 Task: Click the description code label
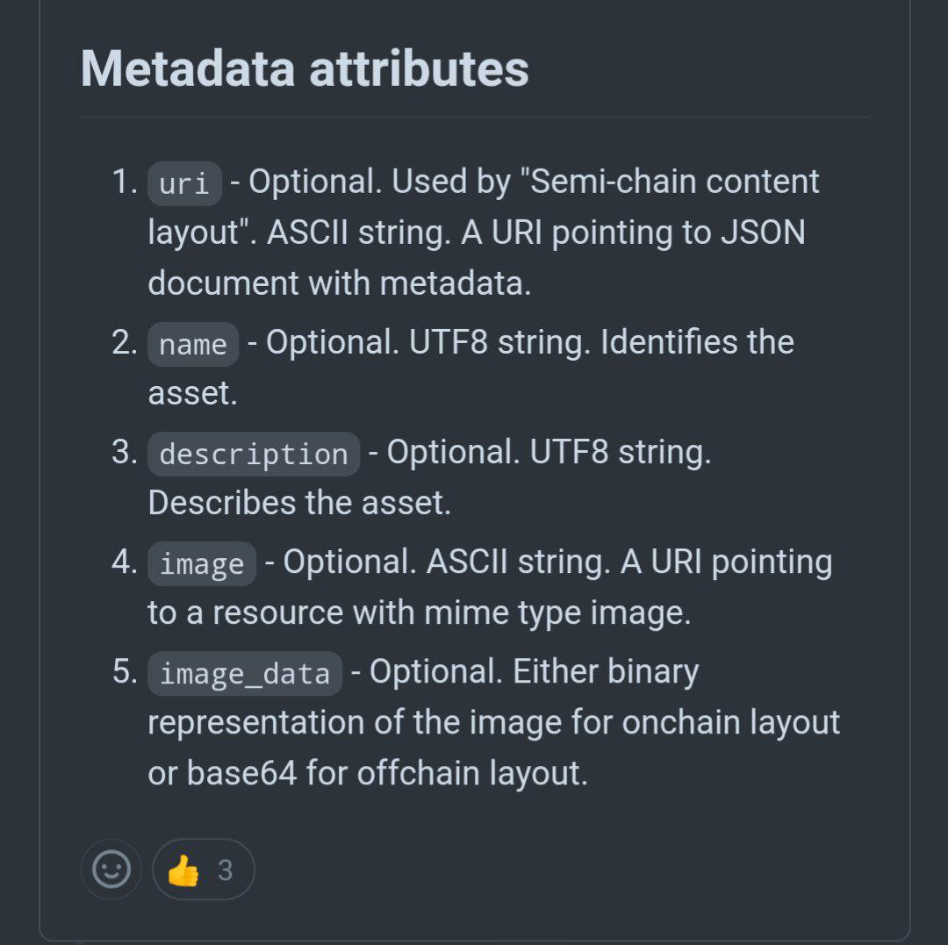click(254, 454)
